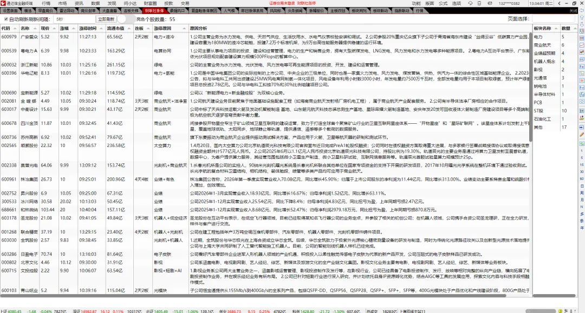Click the red 证券交易未登录 link
Viewport: 585px width, 313px height.
[x=282, y=3]
